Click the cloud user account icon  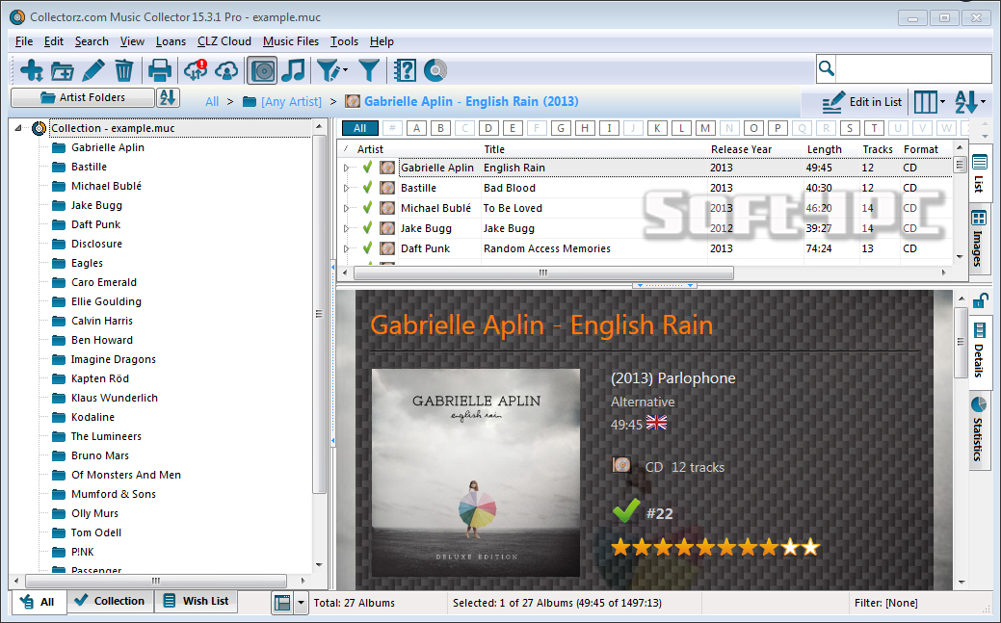click(226, 70)
